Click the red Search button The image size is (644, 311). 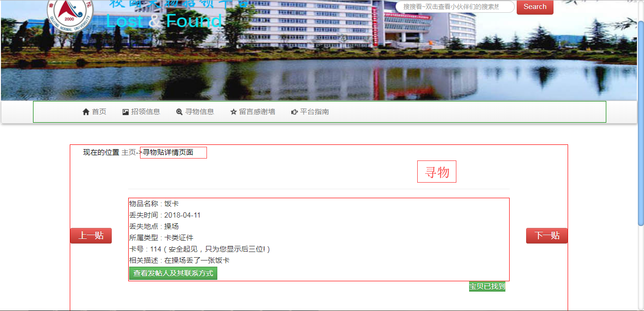[x=535, y=7]
